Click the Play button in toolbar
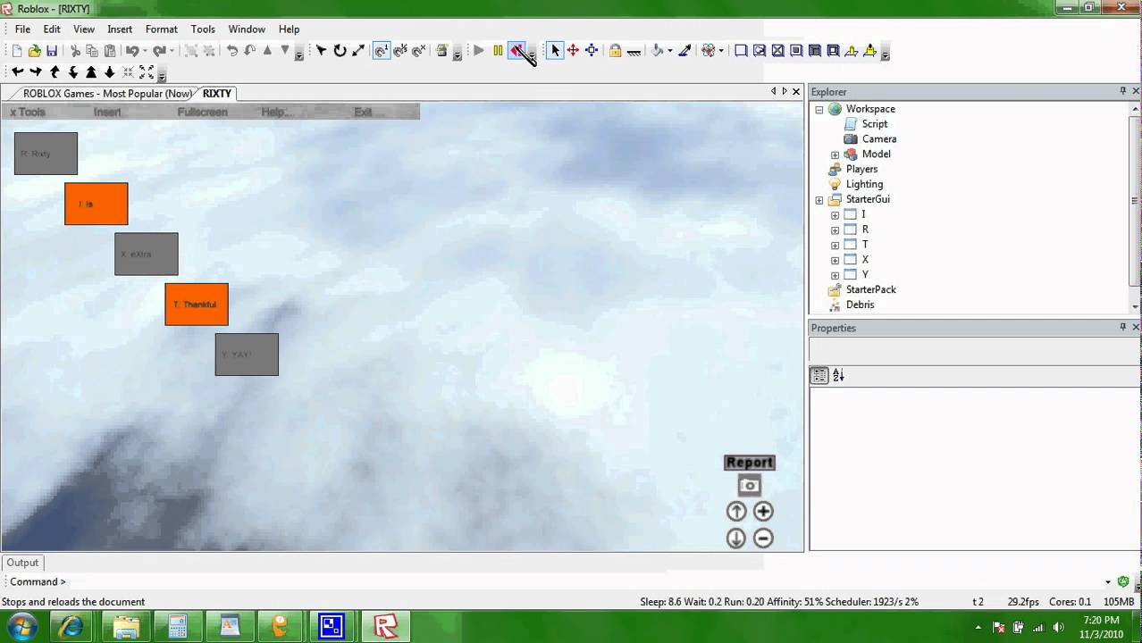 [479, 51]
